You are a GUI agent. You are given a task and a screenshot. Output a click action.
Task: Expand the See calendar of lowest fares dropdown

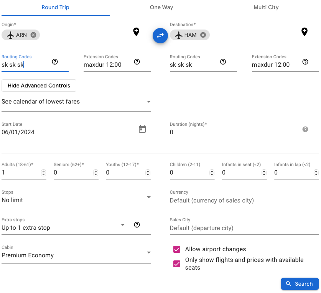(148, 102)
